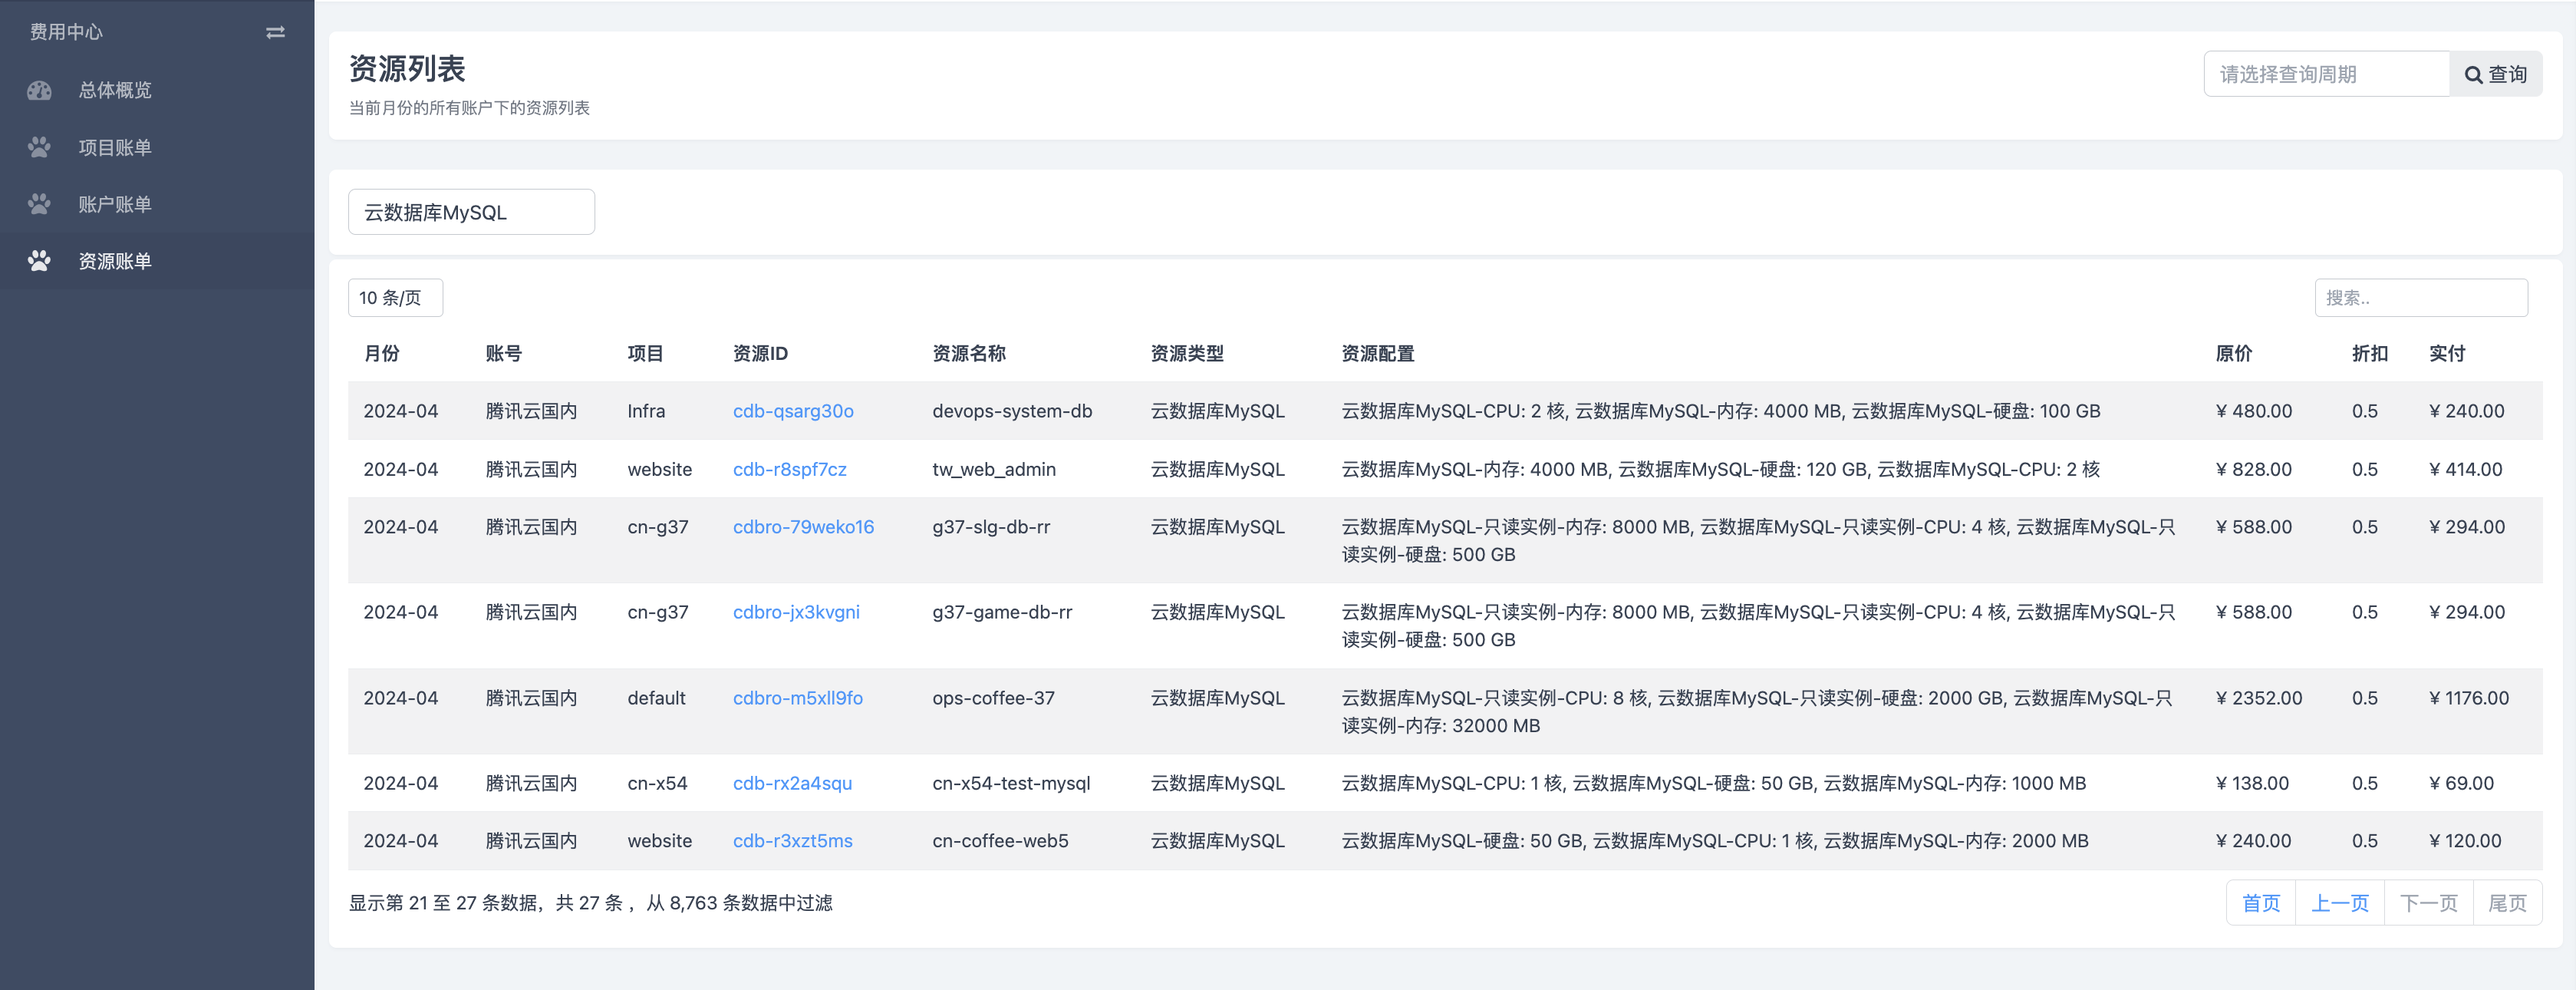Screen dimensions: 2576x990
Task: Click the paw icon beside 项目账单
Action: pyautogui.click(x=39, y=148)
